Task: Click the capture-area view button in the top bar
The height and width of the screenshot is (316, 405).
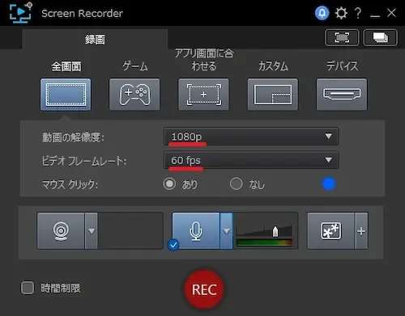Action: click(342, 38)
